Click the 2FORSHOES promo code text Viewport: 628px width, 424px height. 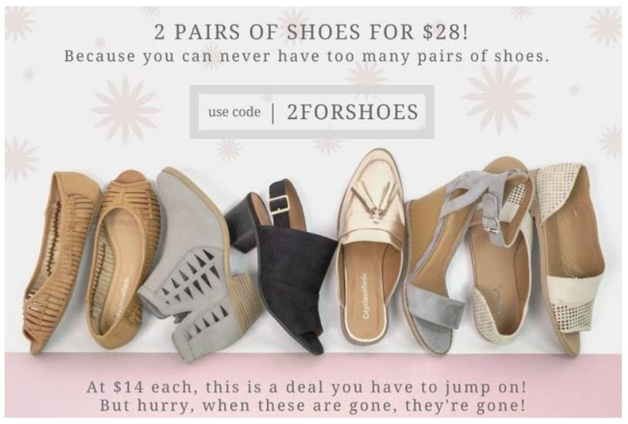[353, 112]
